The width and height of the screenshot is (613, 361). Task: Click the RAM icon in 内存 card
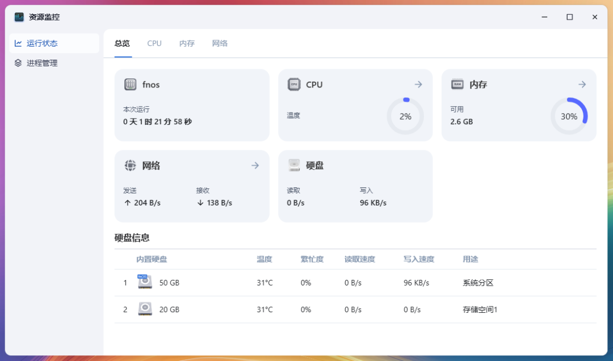(457, 85)
